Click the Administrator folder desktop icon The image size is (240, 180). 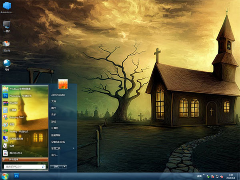(x=7, y=7)
